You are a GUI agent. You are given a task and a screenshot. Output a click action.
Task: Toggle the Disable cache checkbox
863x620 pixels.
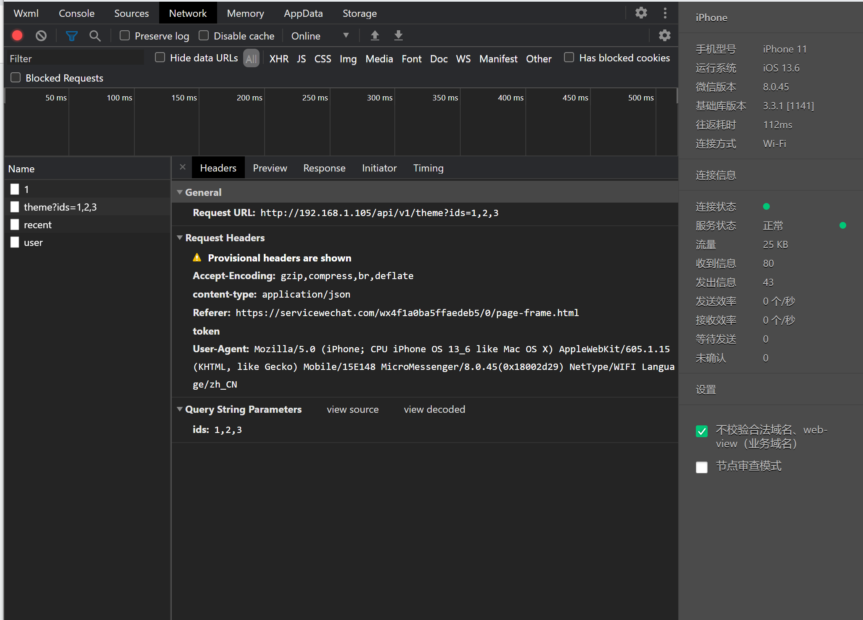(205, 36)
